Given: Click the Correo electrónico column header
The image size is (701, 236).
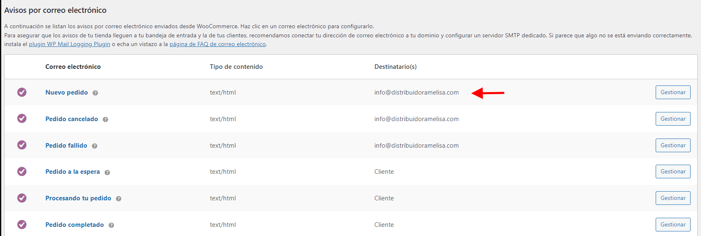Looking at the screenshot, I should tap(73, 67).
